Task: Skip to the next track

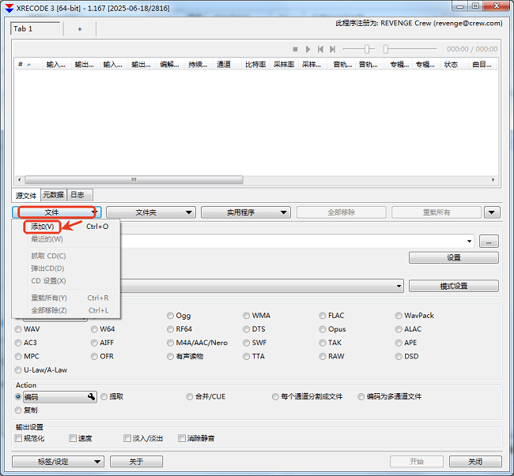Action: point(333,49)
